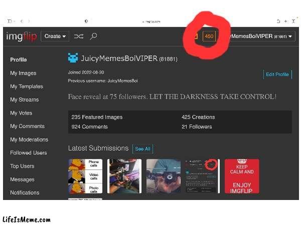301x225 pixels.
Task: Click the 425 Creations stat
Action: pos(198,117)
